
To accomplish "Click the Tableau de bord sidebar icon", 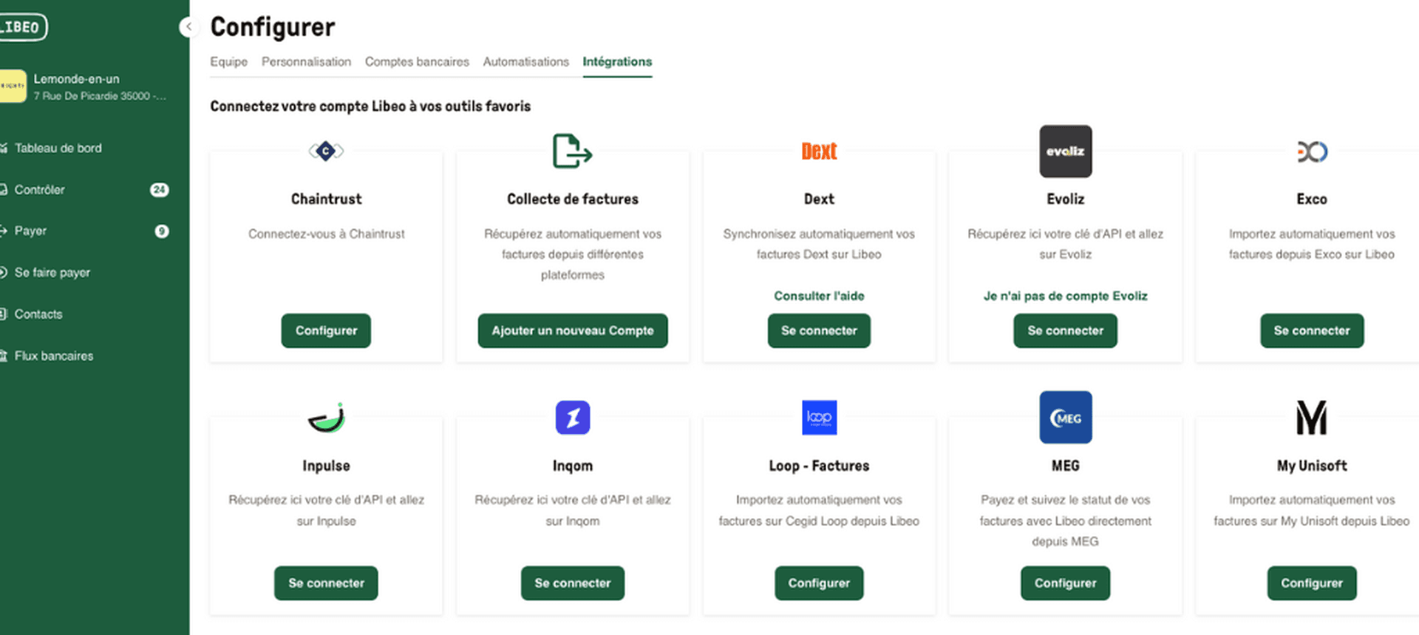I will [3, 148].
